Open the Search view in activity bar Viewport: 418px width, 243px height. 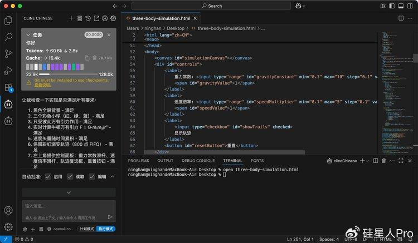click(x=8, y=37)
